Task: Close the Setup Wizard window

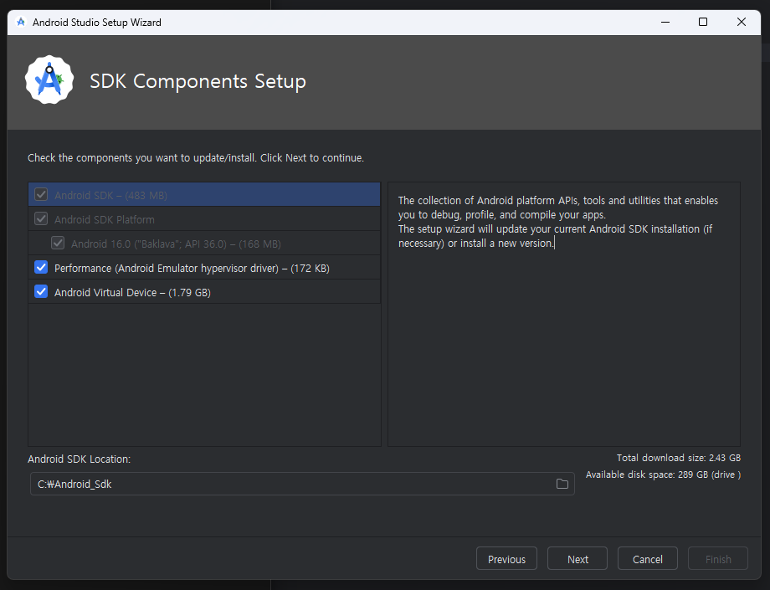Action: point(741,22)
